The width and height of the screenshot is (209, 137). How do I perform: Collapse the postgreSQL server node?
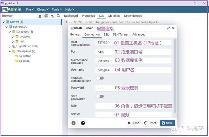point(7,27)
